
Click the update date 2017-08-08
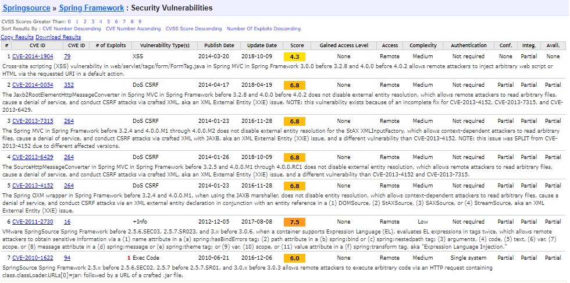pos(256,221)
